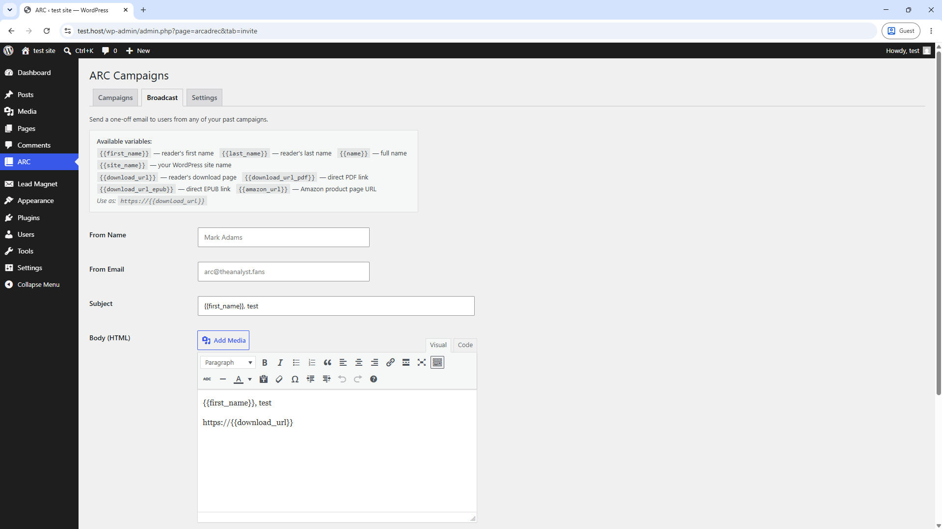
Task: Switch editor to Code tab
Action: pos(465,345)
